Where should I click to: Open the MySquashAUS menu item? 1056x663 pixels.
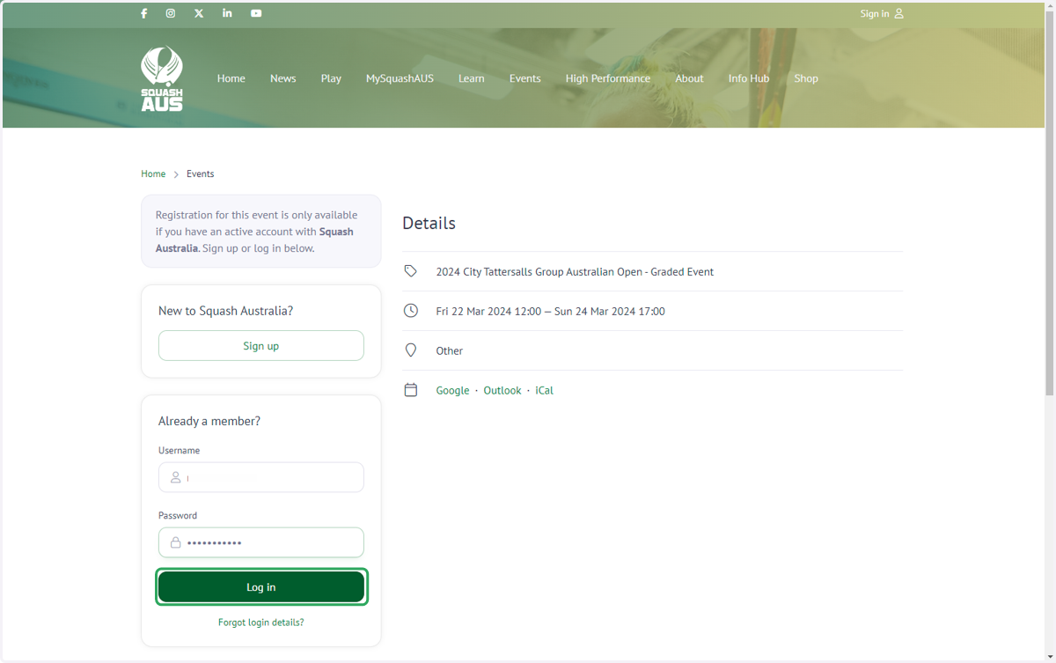point(400,78)
